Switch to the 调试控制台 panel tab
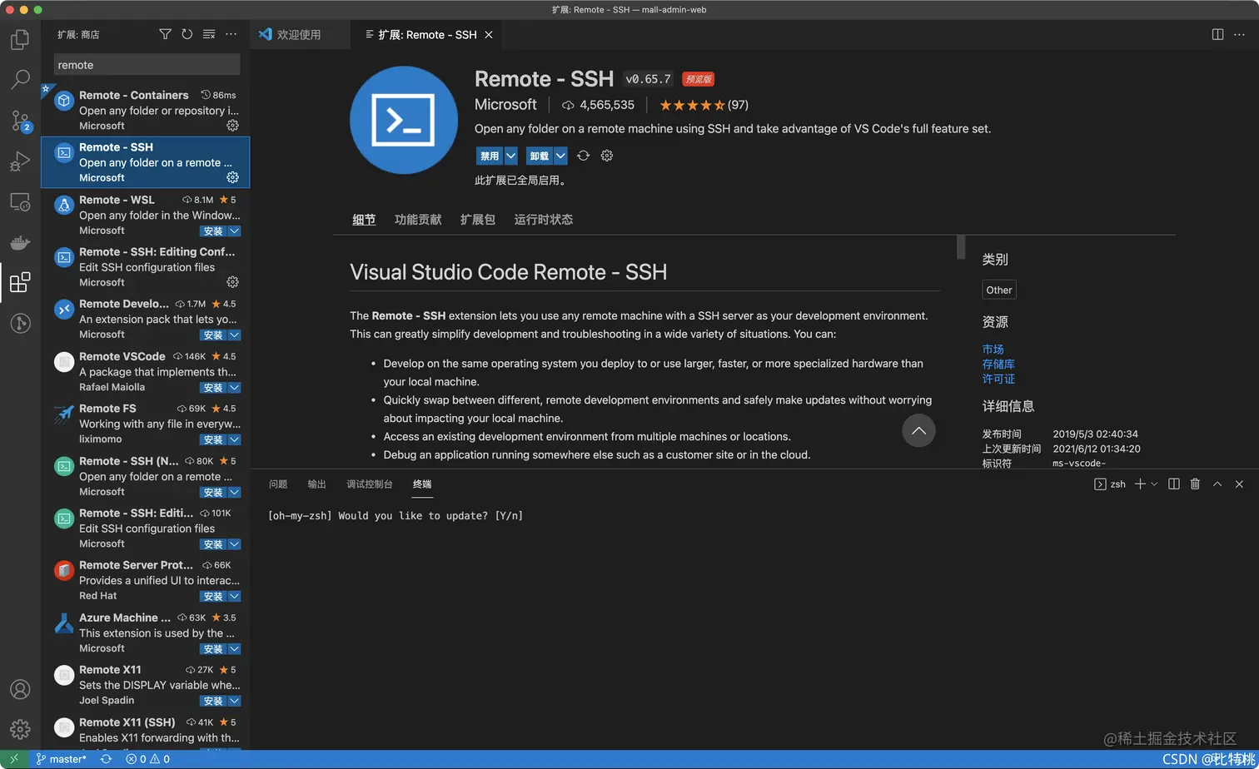 point(370,484)
